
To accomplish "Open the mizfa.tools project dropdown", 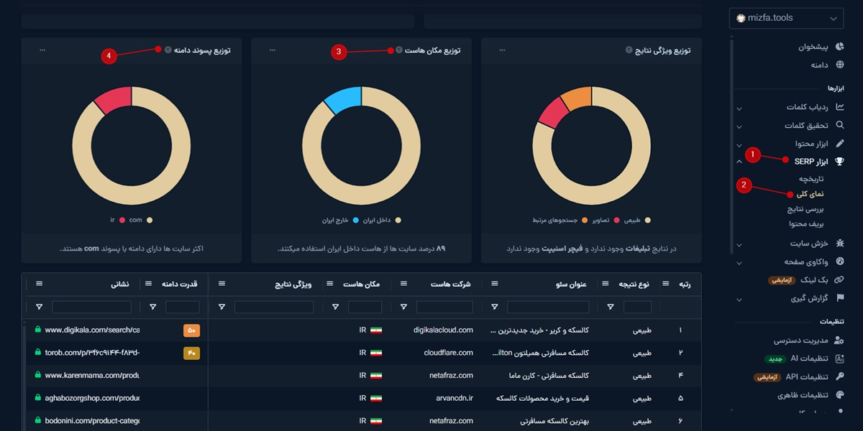I will pyautogui.click(x=786, y=19).
